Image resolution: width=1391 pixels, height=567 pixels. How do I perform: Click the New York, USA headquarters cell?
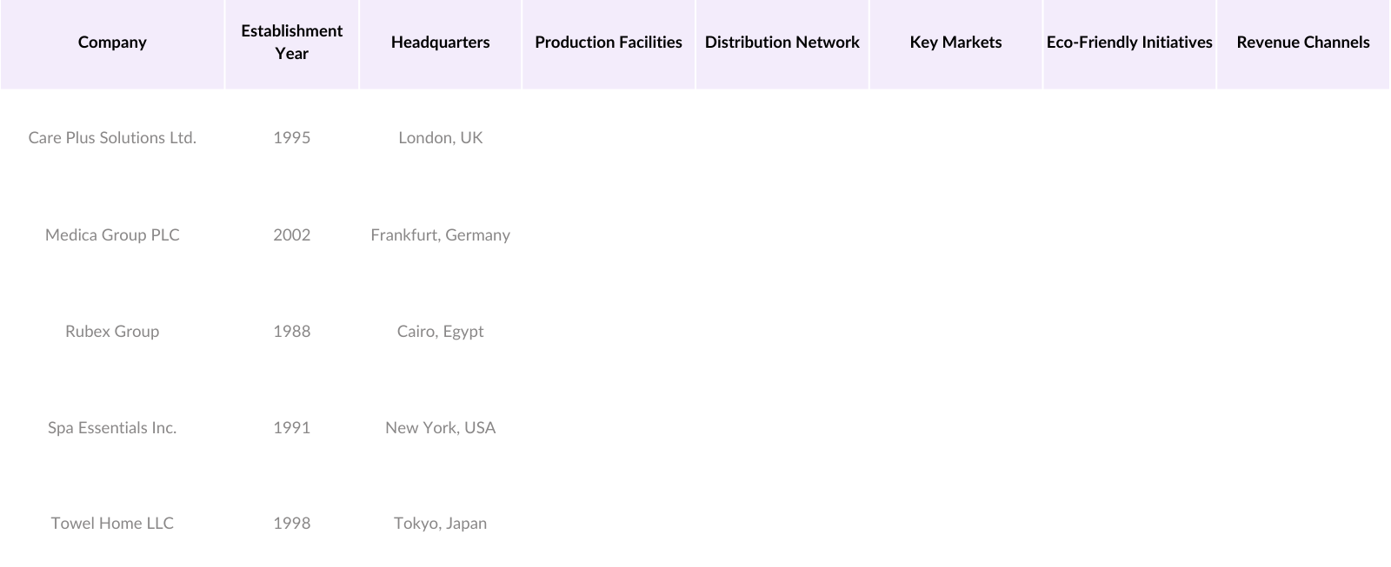coord(440,428)
